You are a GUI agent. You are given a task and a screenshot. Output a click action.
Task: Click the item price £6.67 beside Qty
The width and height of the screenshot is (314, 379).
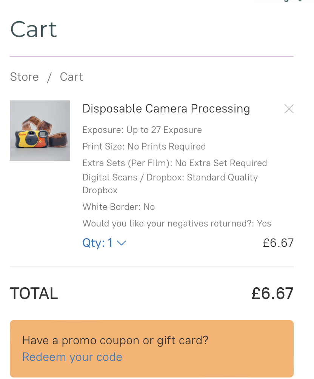(x=278, y=243)
